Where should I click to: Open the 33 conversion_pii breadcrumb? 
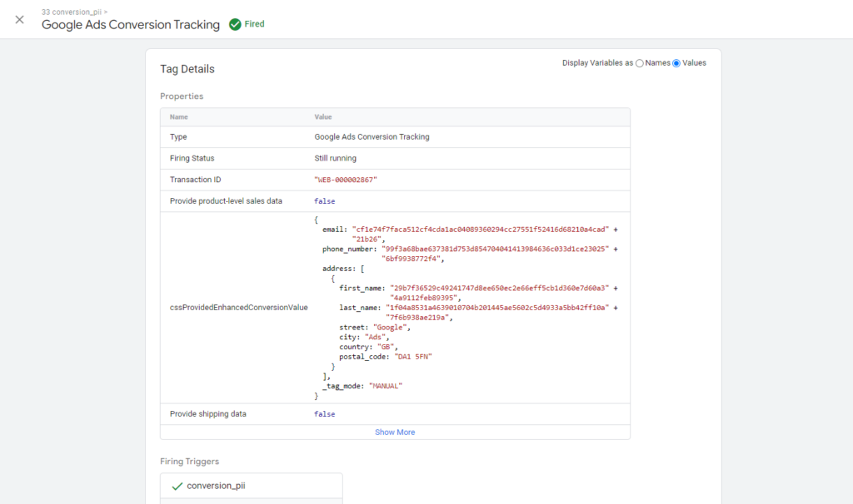click(x=73, y=12)
